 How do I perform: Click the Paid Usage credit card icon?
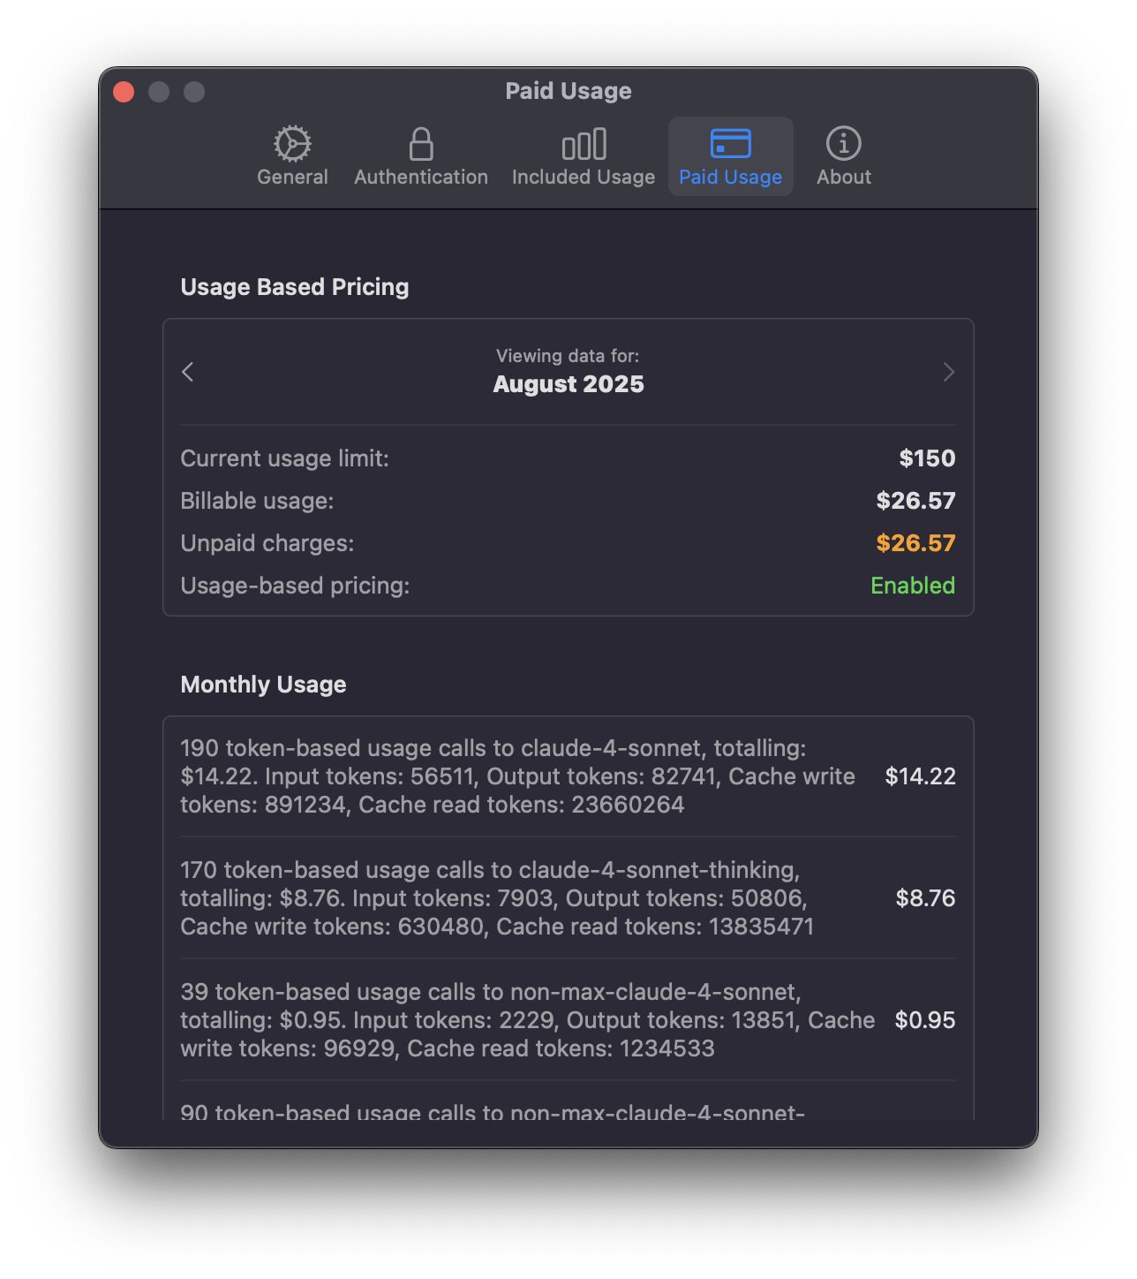point(730,143)
